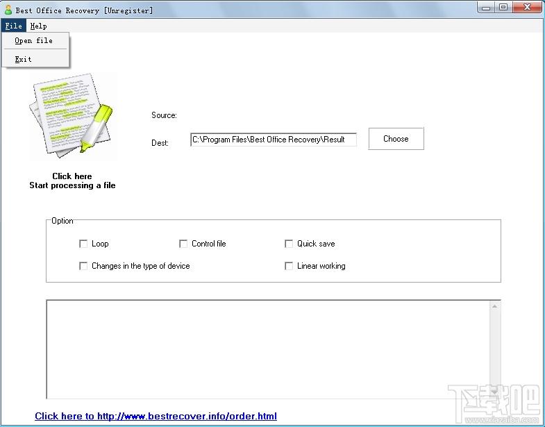This screenshot has height=427, width=545.
Task: Minimize the Best Office Recovery window
Action: tap(486, 8)
